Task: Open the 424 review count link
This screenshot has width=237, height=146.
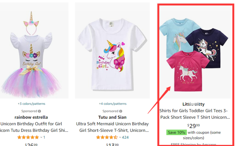Action: click(x=125, y=137)
